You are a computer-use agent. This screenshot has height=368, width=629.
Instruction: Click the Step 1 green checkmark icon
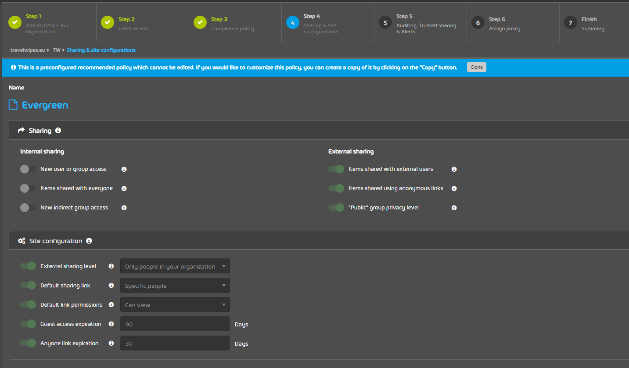coord(14,22)
